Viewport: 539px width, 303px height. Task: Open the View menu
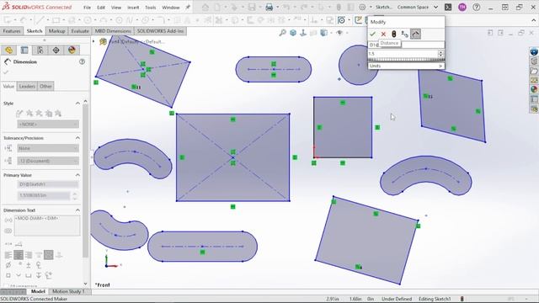click(116, 8)
